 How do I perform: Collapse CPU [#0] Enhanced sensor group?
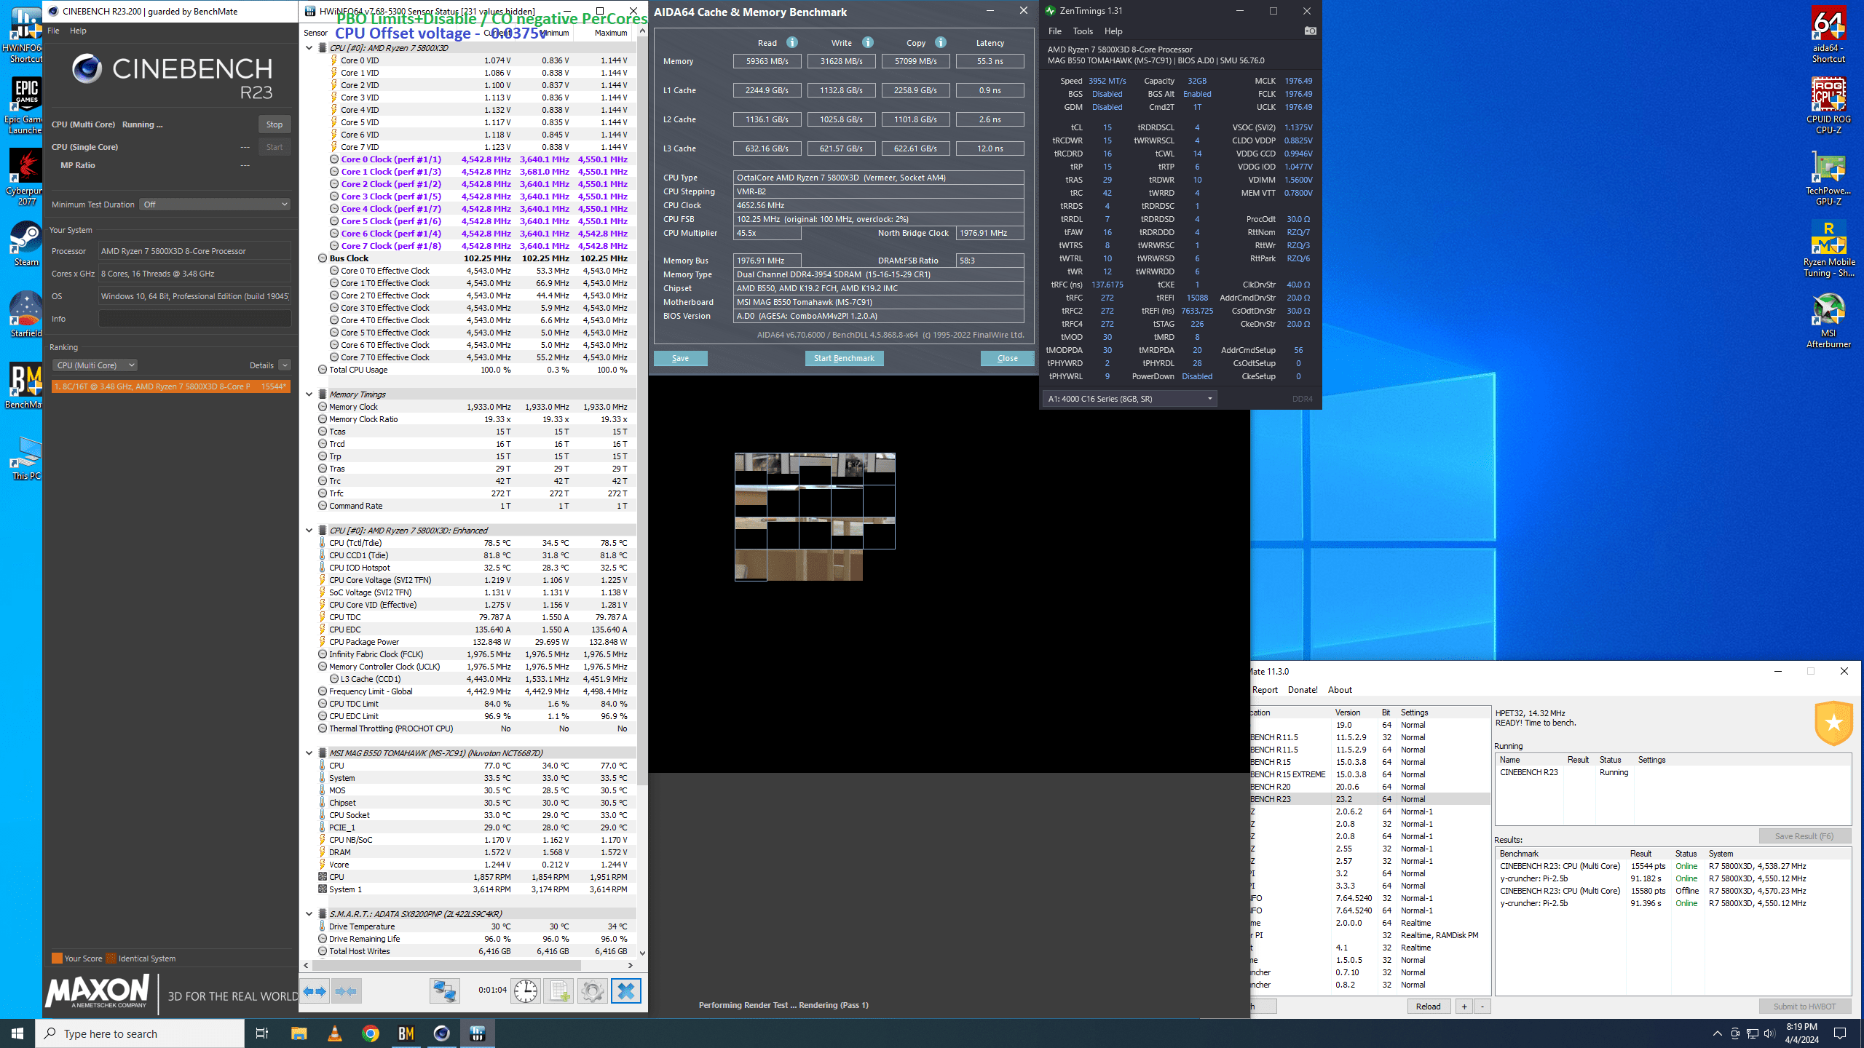click(309, 531)
